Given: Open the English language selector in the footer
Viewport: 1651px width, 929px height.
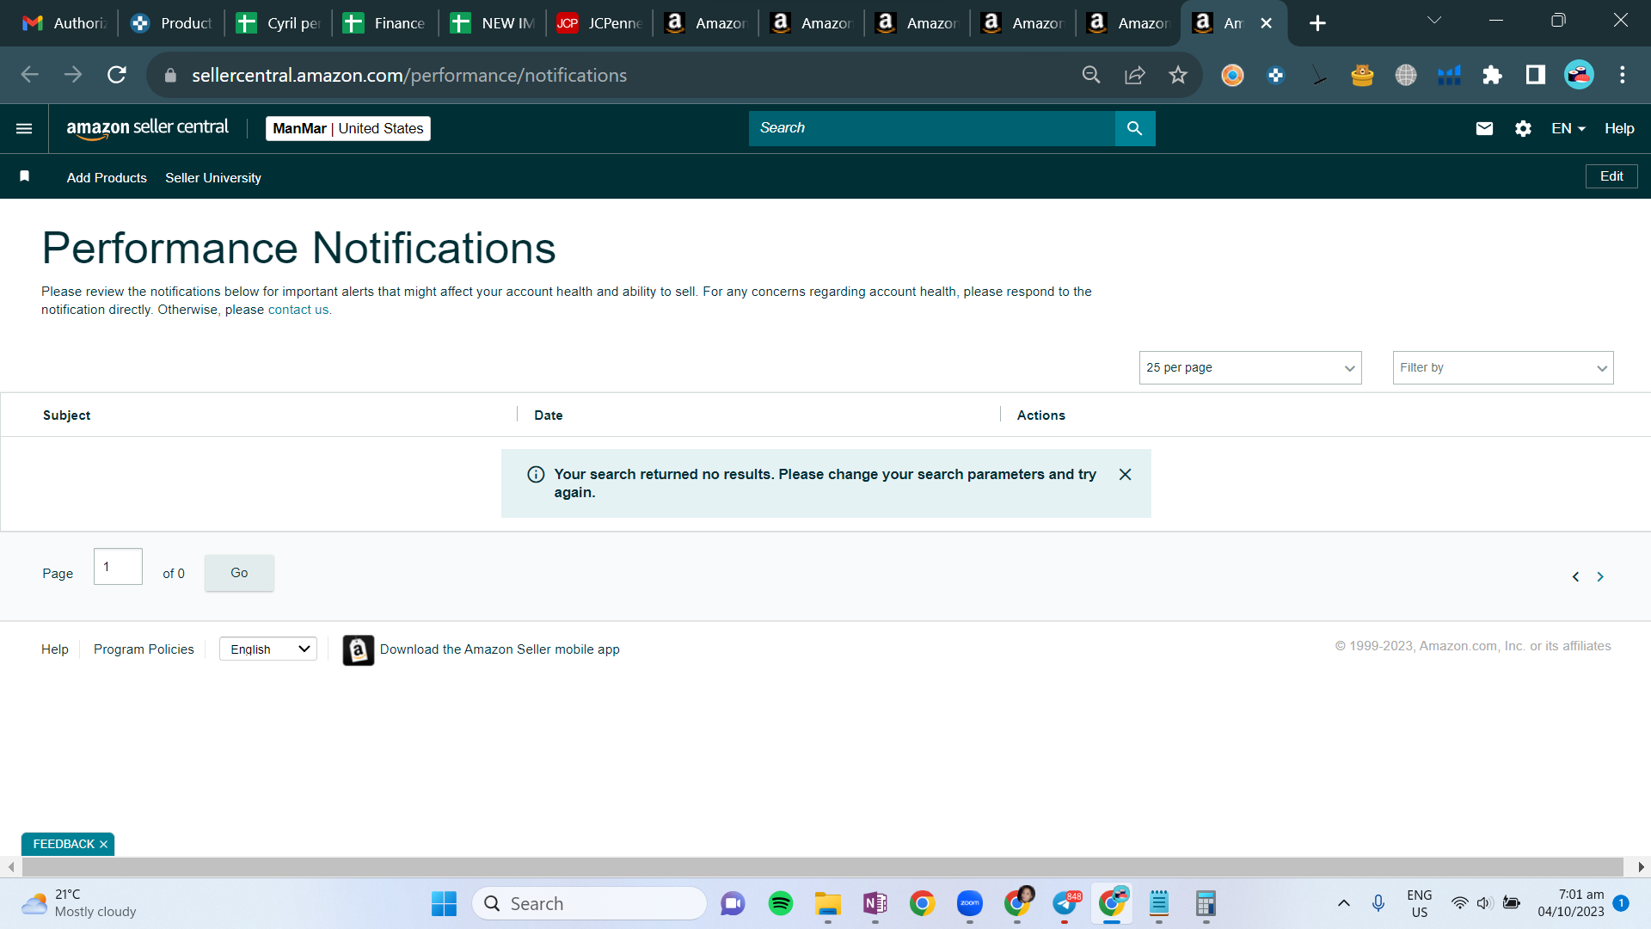Looking at the screenshot, I should 268,649.
